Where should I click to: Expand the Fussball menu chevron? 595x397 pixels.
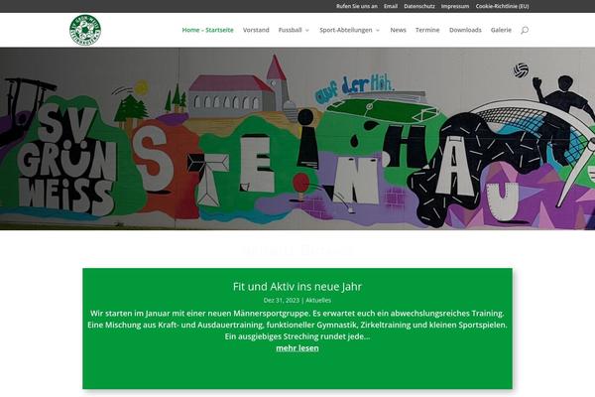pos(307,31)
